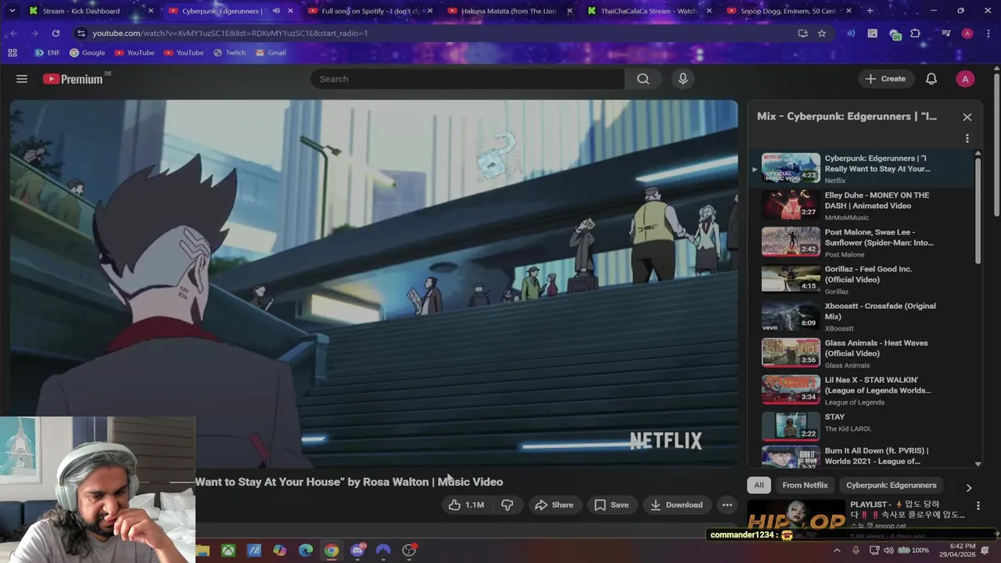The image size is (1001, 563).
Task: Open the YouTube guide hamburger menu
Action: coord(22,79)
